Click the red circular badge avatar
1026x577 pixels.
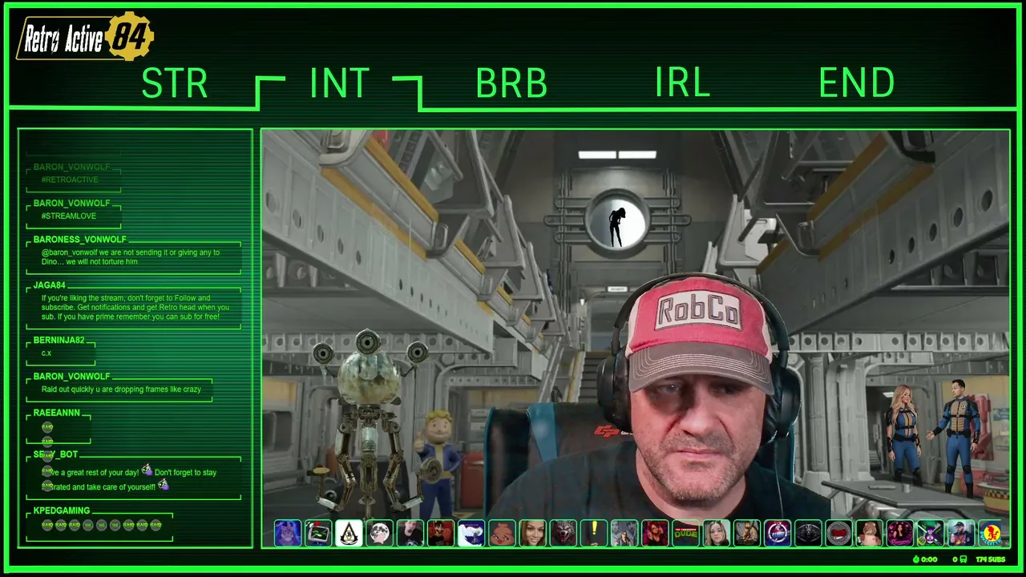pos(838,533)
